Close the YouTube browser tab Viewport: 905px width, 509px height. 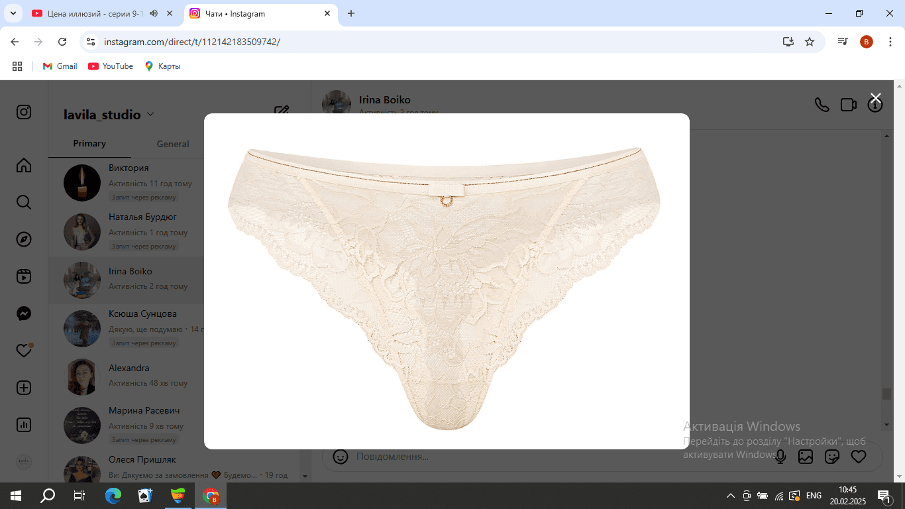(x=170, y=13)
